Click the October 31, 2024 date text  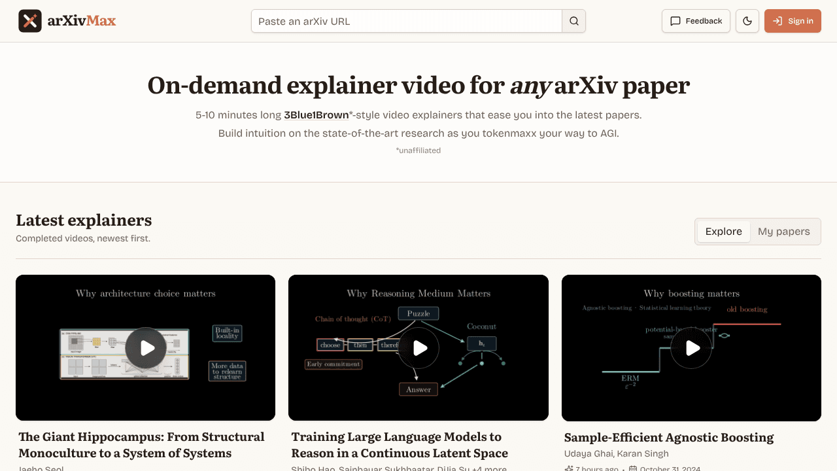point(670,468)
